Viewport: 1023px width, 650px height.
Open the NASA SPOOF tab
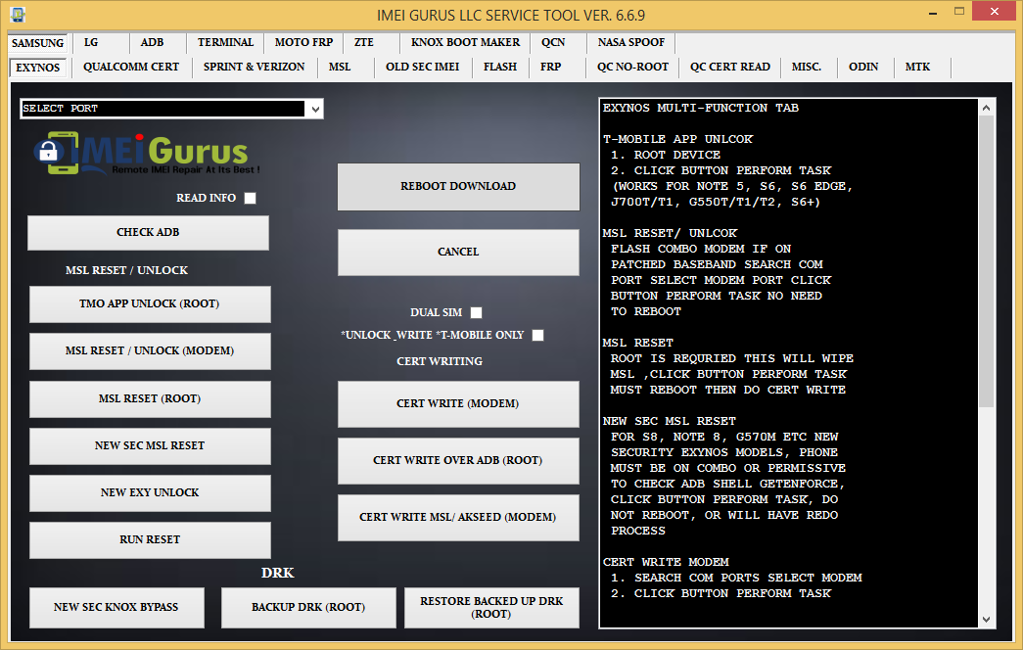click(630, 42)
